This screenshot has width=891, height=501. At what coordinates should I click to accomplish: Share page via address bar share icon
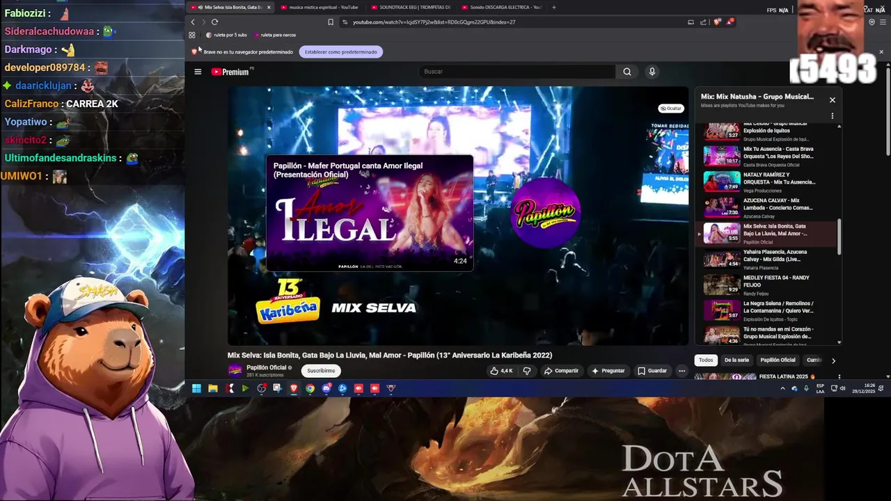(703, 22)
